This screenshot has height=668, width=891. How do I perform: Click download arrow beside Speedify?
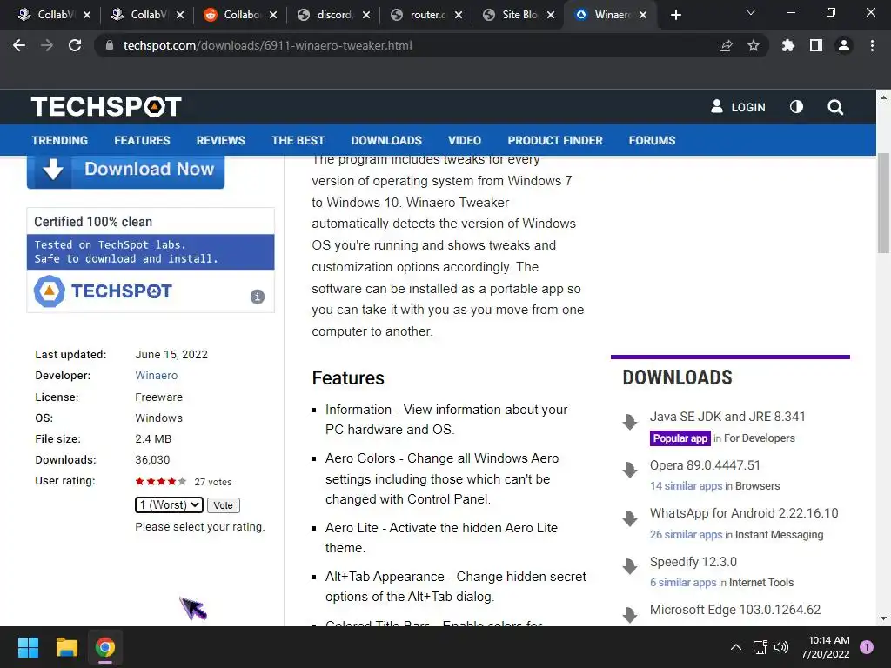[x=630, y=566]
